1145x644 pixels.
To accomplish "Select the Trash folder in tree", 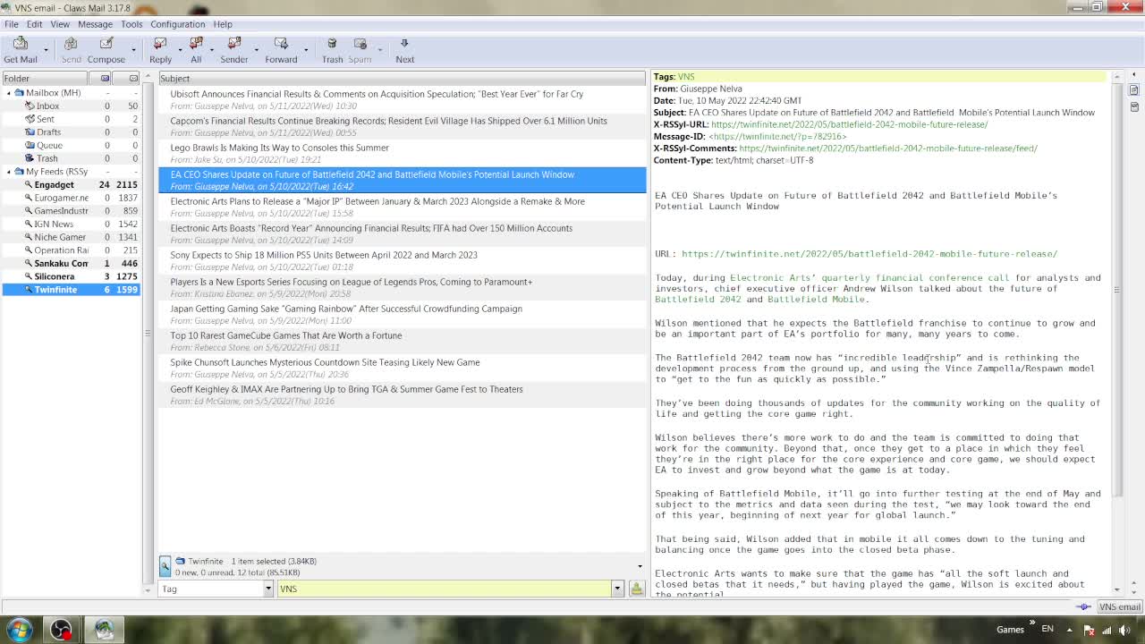I will point(47,158).
